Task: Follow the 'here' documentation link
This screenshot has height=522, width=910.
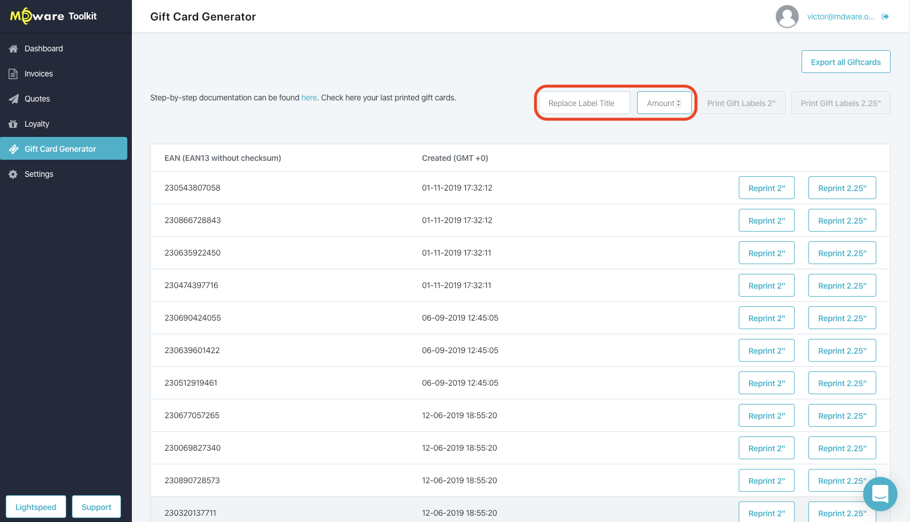Action: pos(309,98)
